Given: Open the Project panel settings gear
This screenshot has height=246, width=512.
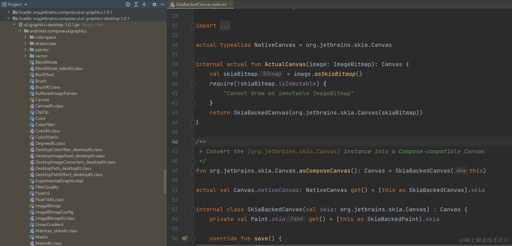Looking at the screenshot, I should coord(154,4).
